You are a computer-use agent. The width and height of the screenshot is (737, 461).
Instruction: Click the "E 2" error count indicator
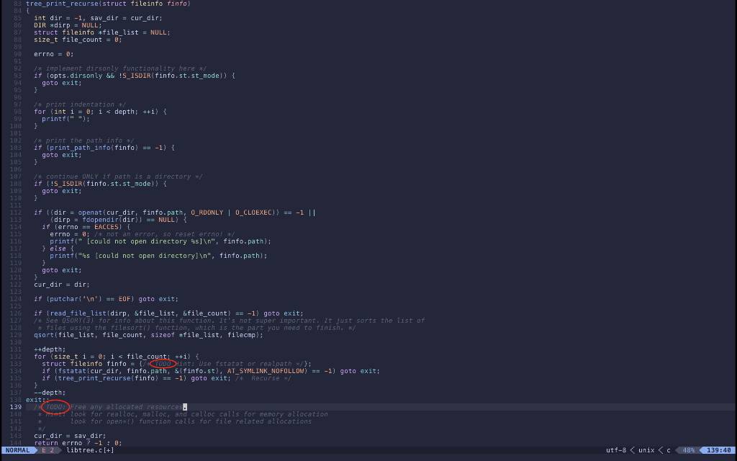coord(47,449)
